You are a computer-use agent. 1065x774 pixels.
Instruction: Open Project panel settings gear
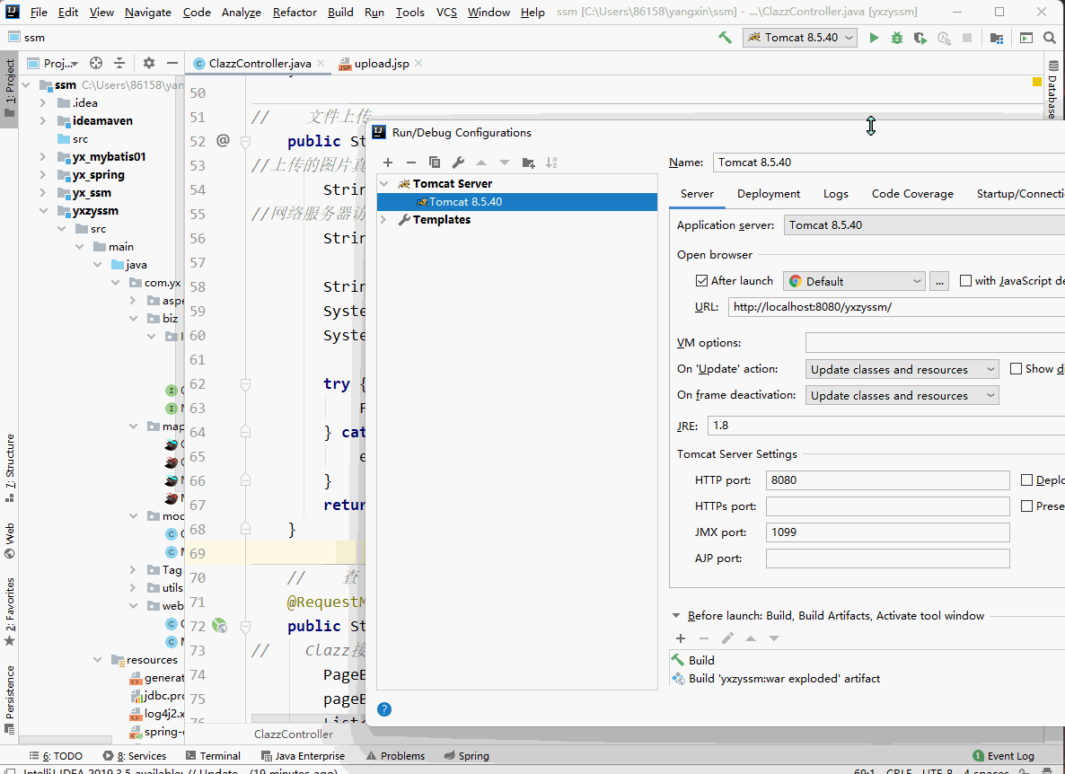pyautogui.click(x=149, y=63)
